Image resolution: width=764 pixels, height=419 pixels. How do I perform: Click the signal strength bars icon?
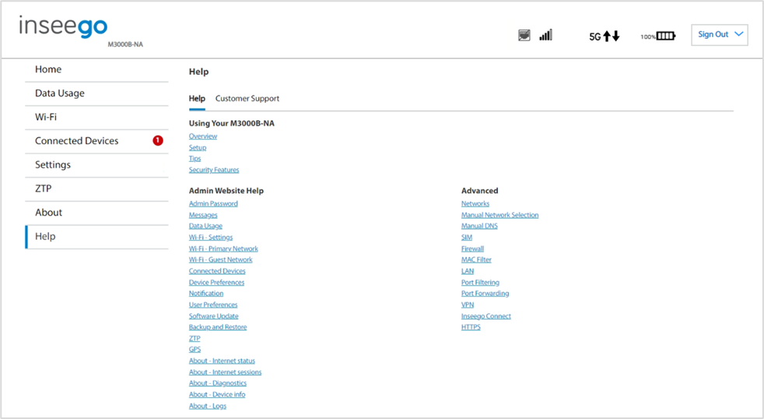pyautogui.click(x=545, y=35)
